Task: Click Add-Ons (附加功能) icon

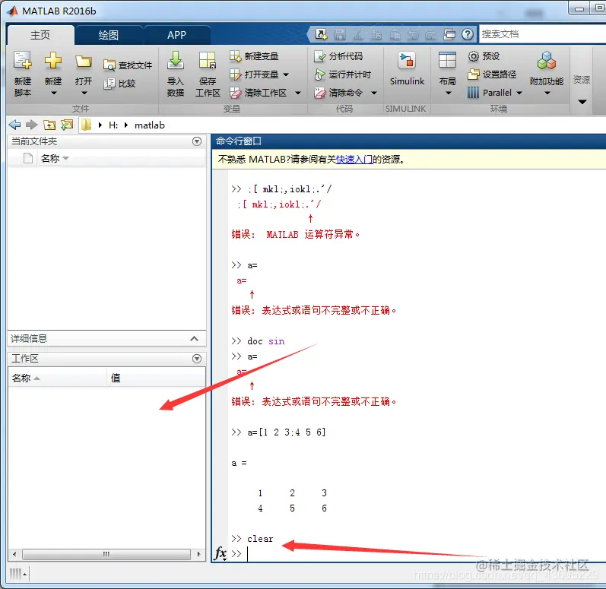Action: [x=547, y=61]
